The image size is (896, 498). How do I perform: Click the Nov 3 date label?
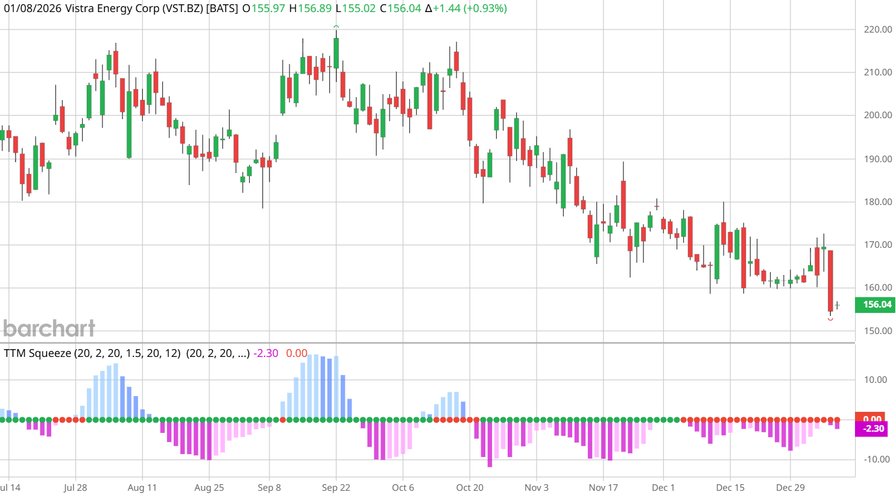(537, 488)
